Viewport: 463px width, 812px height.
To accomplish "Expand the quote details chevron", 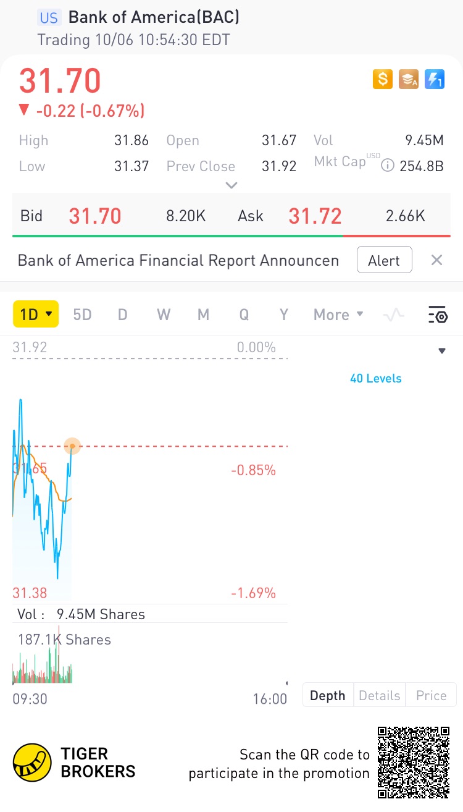I will point(231,185).
